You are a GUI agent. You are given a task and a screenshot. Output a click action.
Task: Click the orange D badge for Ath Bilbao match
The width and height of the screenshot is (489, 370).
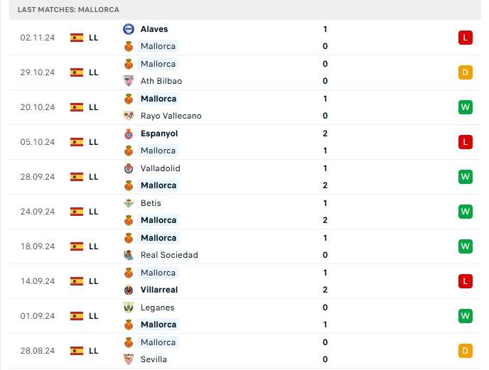pyautogui.click(x=466, y=72)
